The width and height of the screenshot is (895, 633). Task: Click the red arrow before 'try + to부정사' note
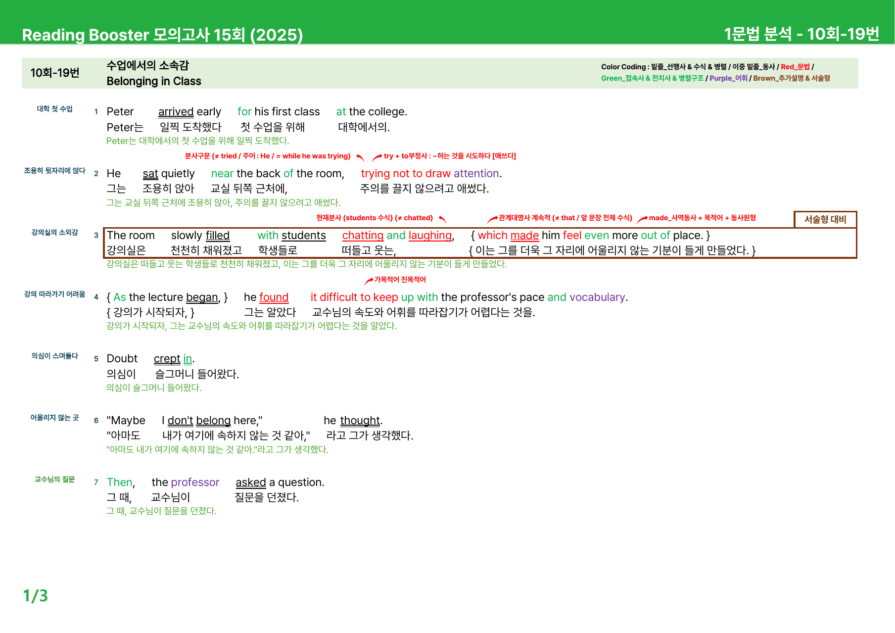tap(377, 157)
